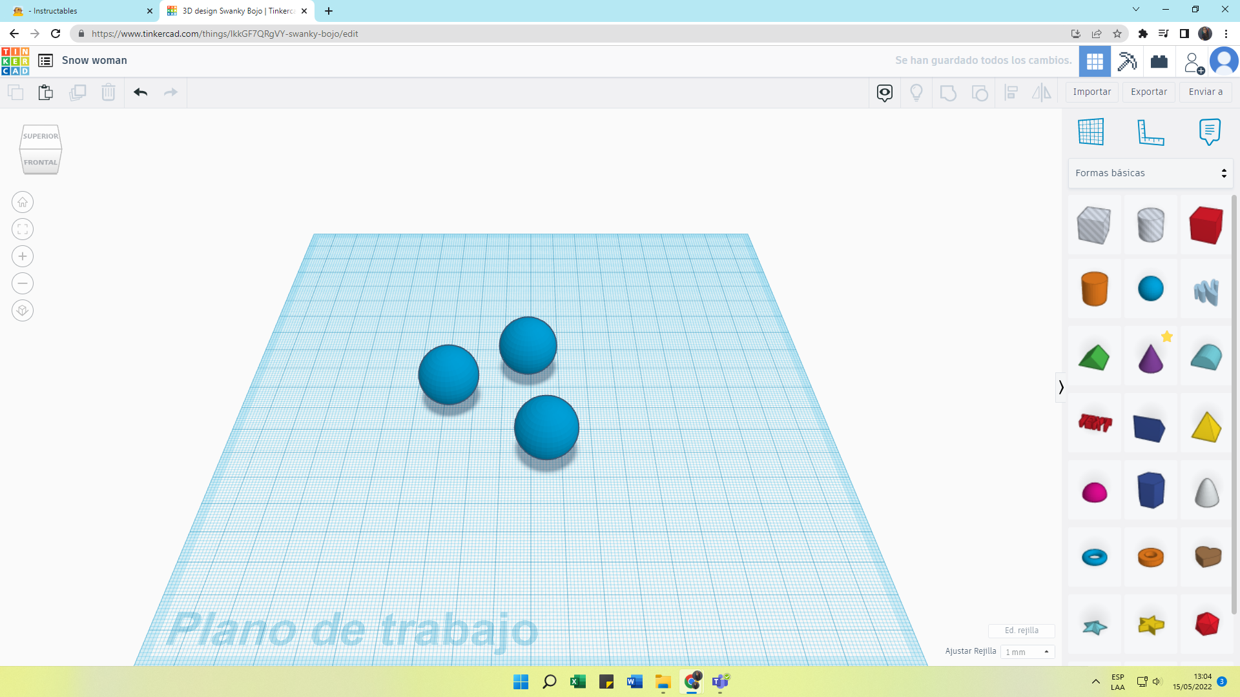Open Excel from taskbar
1240x697 pixels.
pyautogui.click(x=577, y=682)
